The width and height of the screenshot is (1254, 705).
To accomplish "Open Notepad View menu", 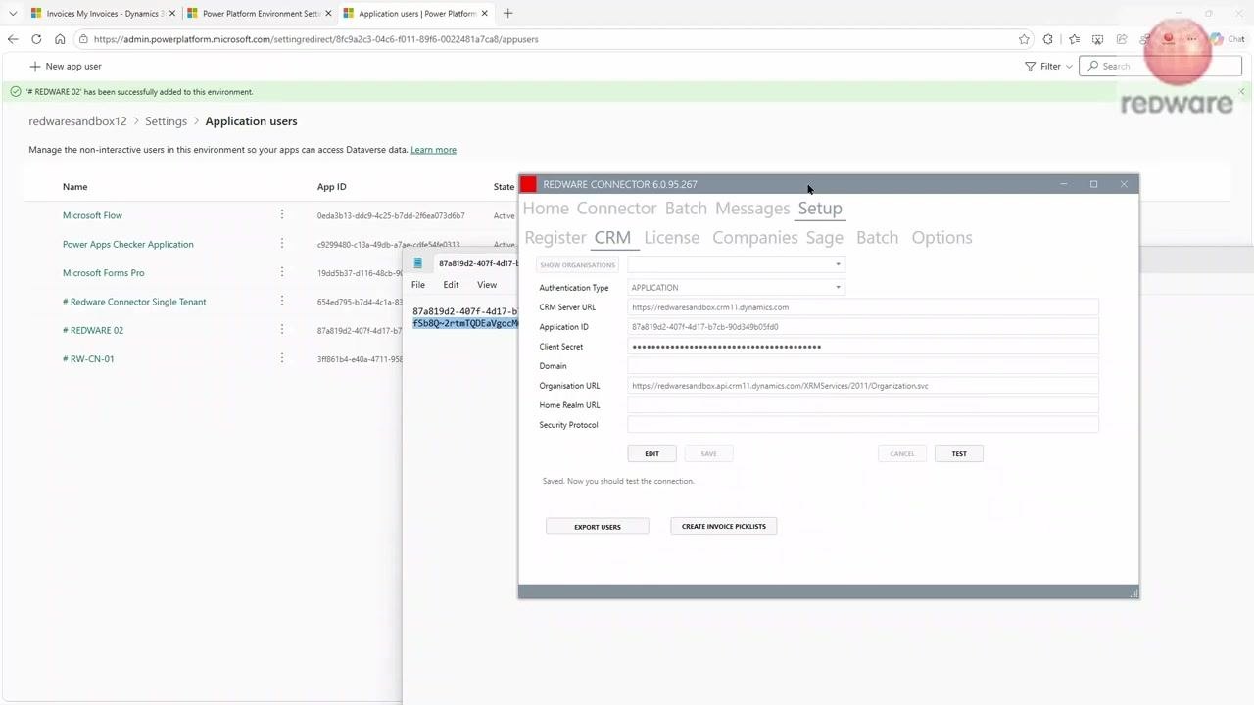I will [x=487, y=285].
